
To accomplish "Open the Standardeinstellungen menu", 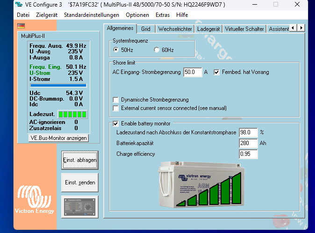I will (x=92, y=15).
